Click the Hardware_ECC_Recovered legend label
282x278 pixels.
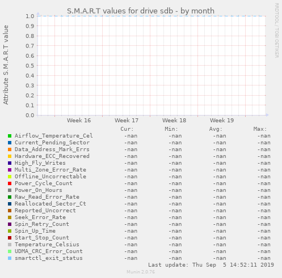click(52, 156)
